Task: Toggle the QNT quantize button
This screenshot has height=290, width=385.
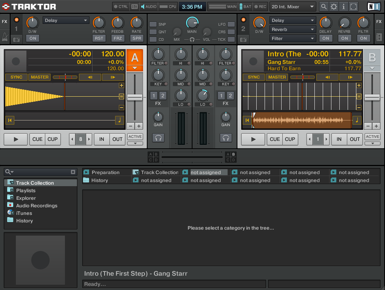Action: tap(153, 32)
